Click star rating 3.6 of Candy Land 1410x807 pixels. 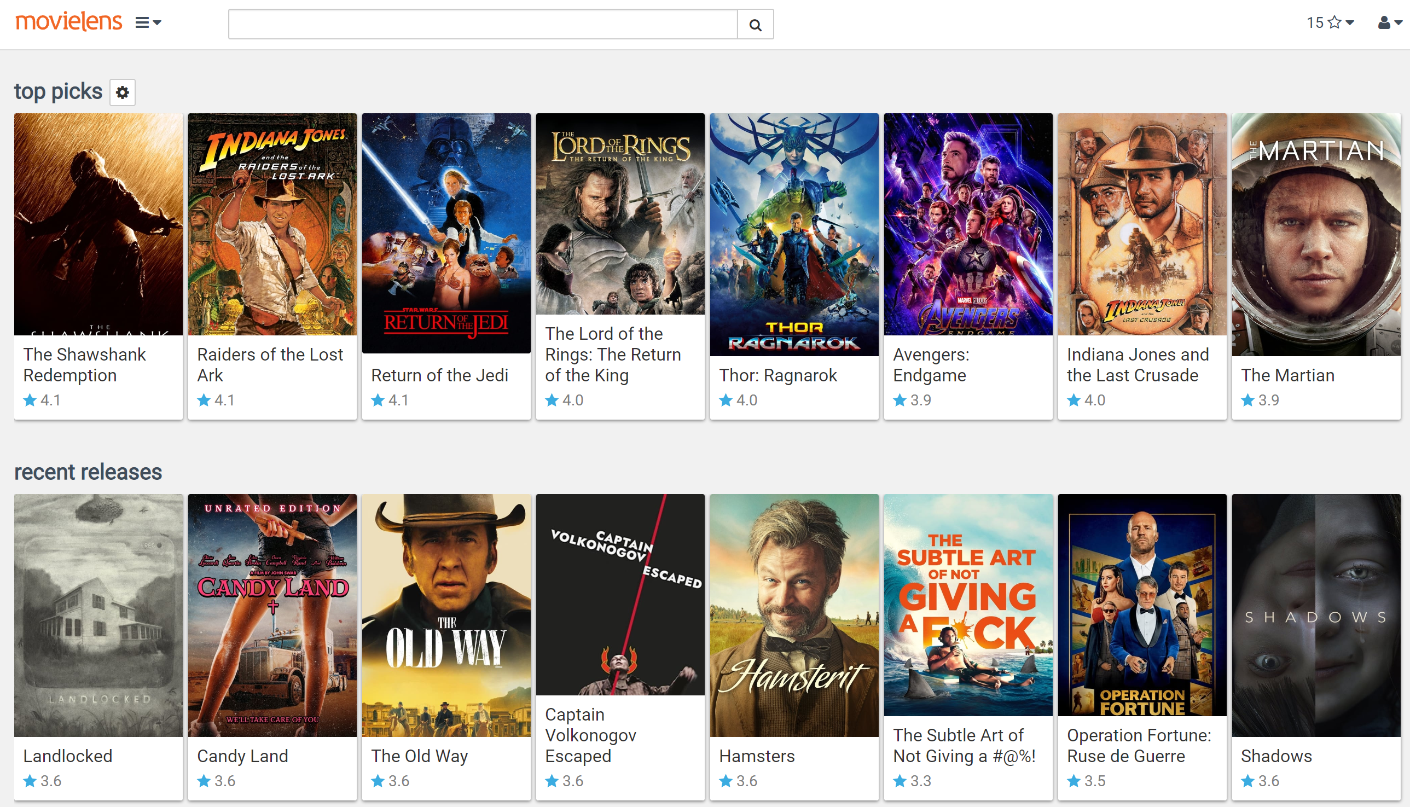216,781
